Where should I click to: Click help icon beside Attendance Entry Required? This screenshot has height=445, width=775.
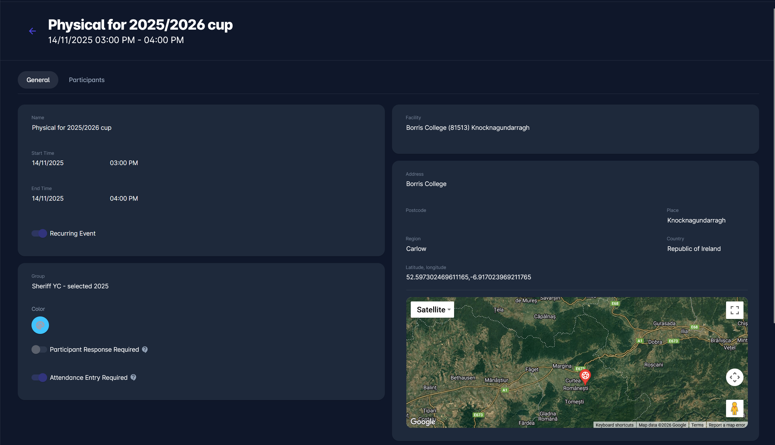coord(133,377)
